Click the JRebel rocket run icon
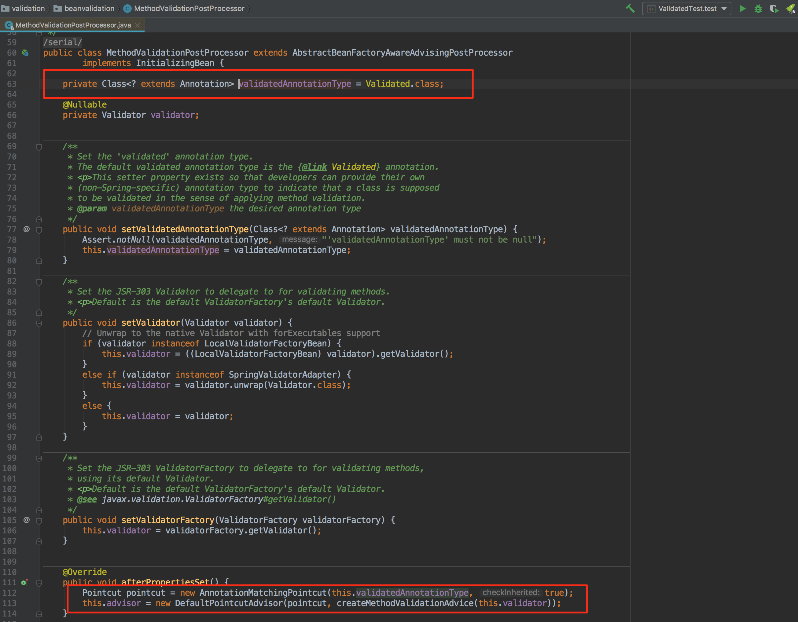 click(x=790, y=8)
